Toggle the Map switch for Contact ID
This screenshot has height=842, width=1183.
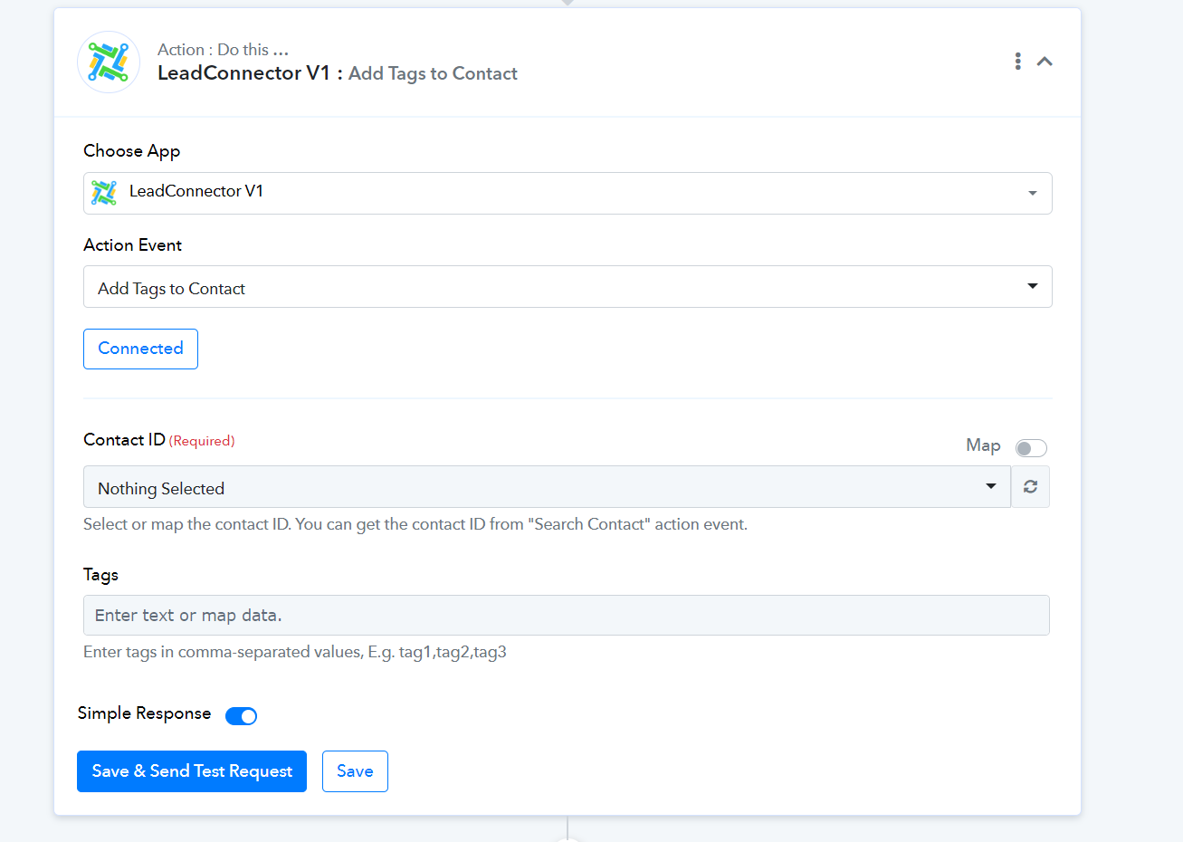coord(1031,448)
